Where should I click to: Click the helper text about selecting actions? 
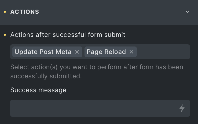tap(97, 72)
